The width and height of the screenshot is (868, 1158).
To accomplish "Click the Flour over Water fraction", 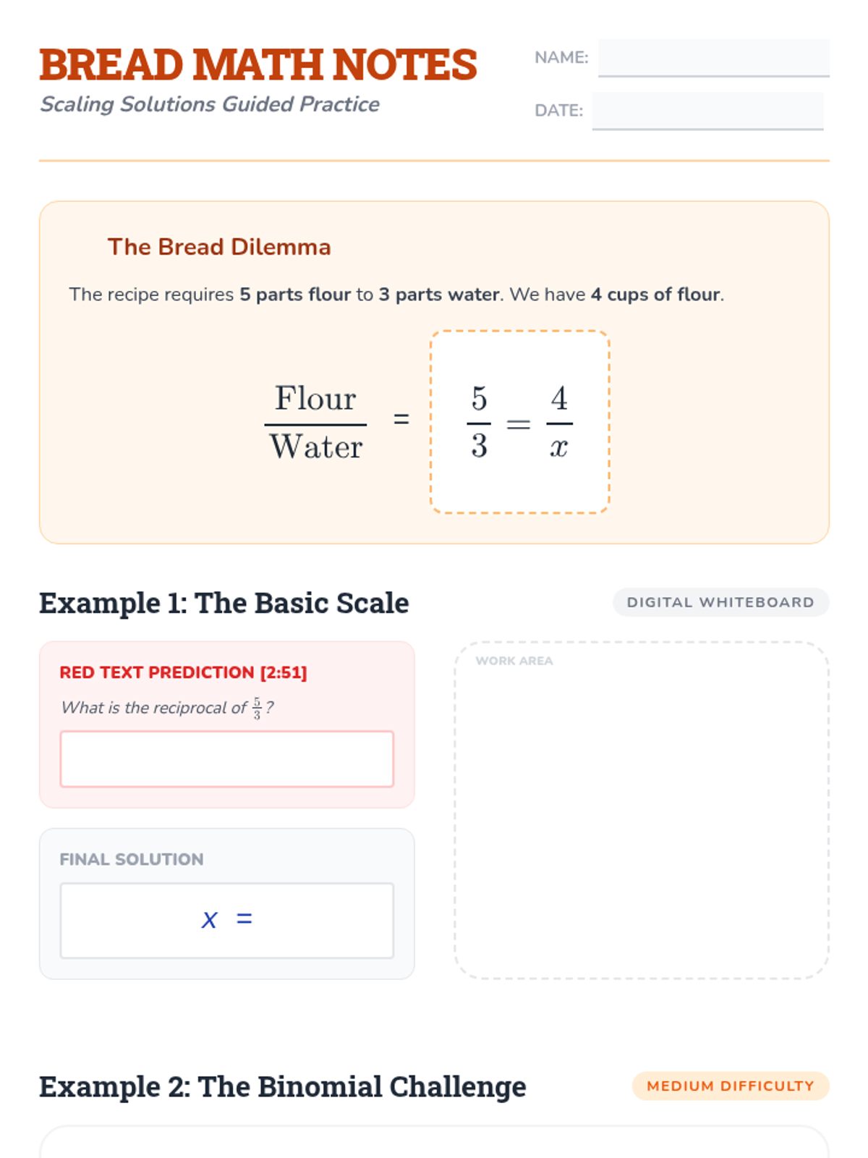I will click(315, 423).
